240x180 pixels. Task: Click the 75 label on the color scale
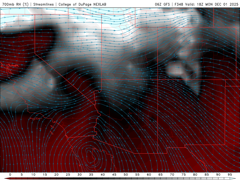click(x=184, y=175)
